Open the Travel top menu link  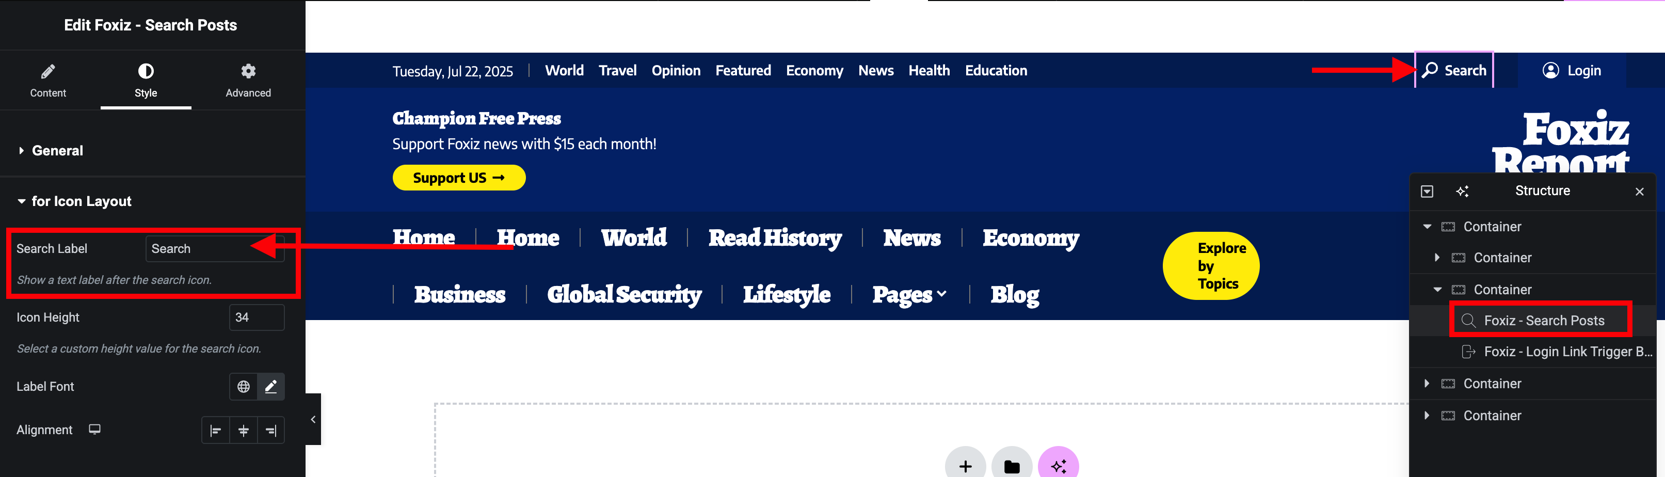click(x=617, y=70)
